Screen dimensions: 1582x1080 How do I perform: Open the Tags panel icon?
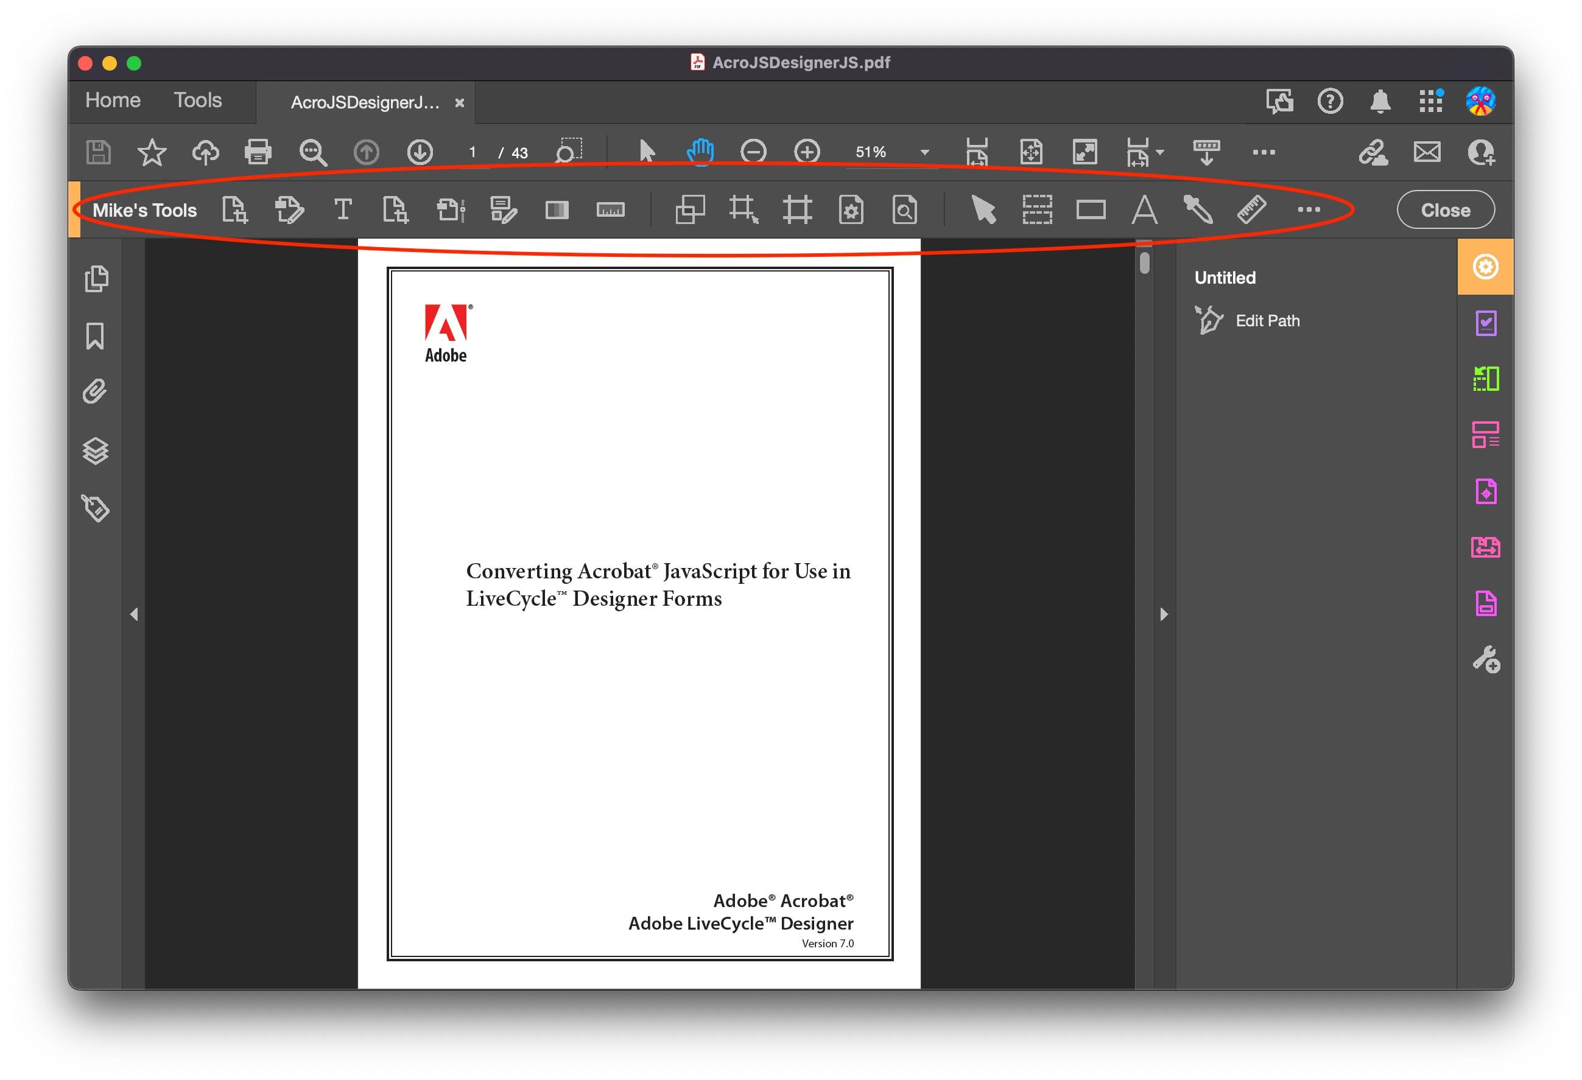click(x=96, y=508)
